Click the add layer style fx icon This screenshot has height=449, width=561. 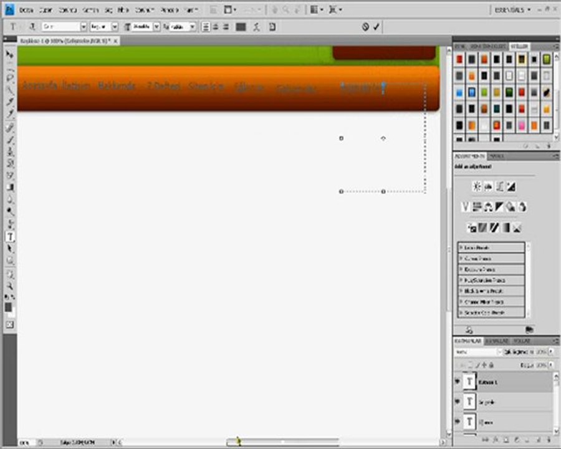(496, 439)
